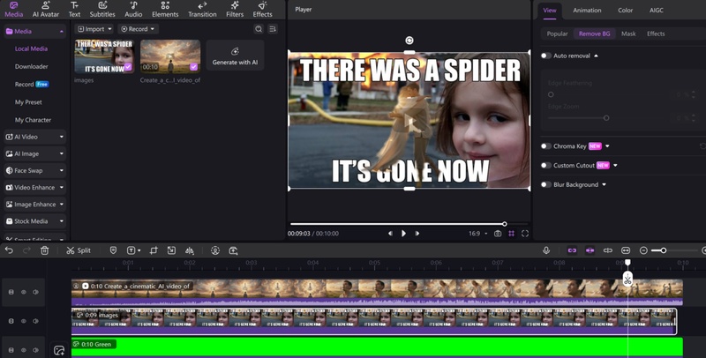Open fullscreen preview in the player
706x358 pixels.
525,234
